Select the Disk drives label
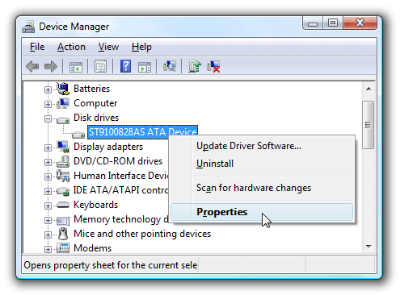The width and height of the screenshot is (400, 295). (x=96, y=118)
